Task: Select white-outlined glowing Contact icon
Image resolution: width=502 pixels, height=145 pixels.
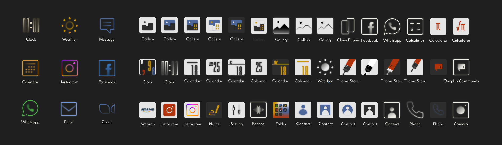Action: point(392,110)
